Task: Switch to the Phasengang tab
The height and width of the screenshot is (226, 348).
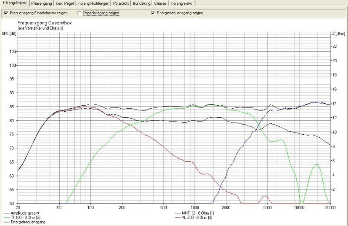Action: click(x=42, y=3)
